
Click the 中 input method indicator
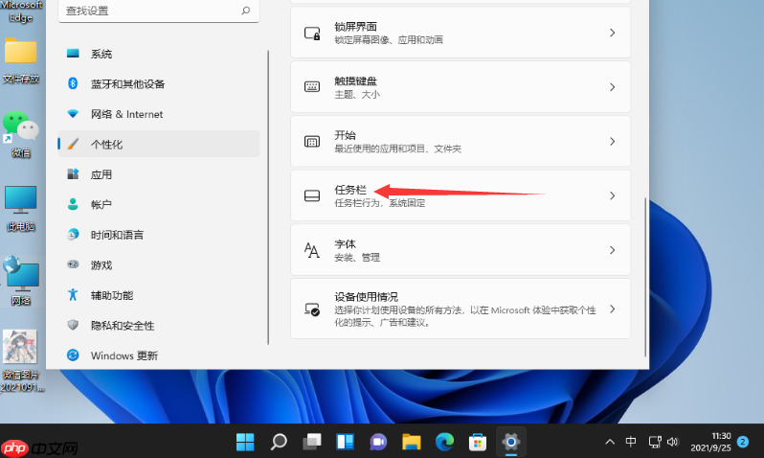point(631,442)
